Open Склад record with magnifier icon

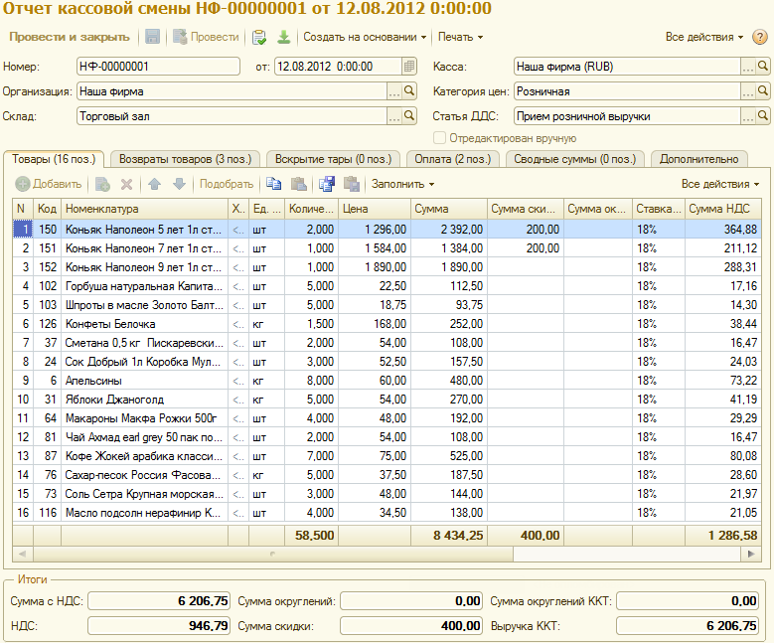pyautogui.click(x=409, y=115)
